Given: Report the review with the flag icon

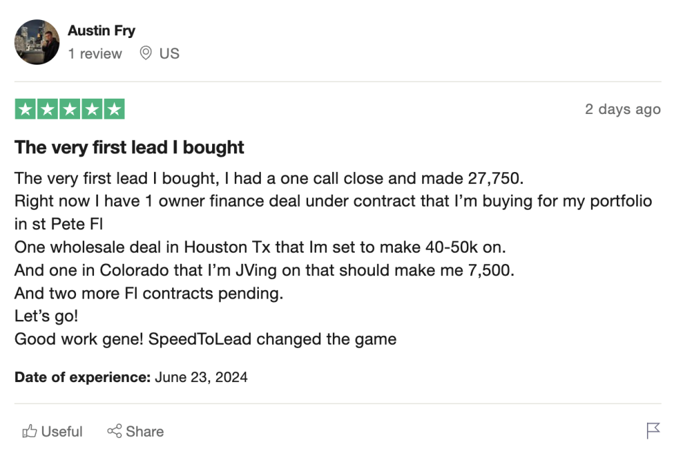Looking at the screenshot, I should point(653,431).
